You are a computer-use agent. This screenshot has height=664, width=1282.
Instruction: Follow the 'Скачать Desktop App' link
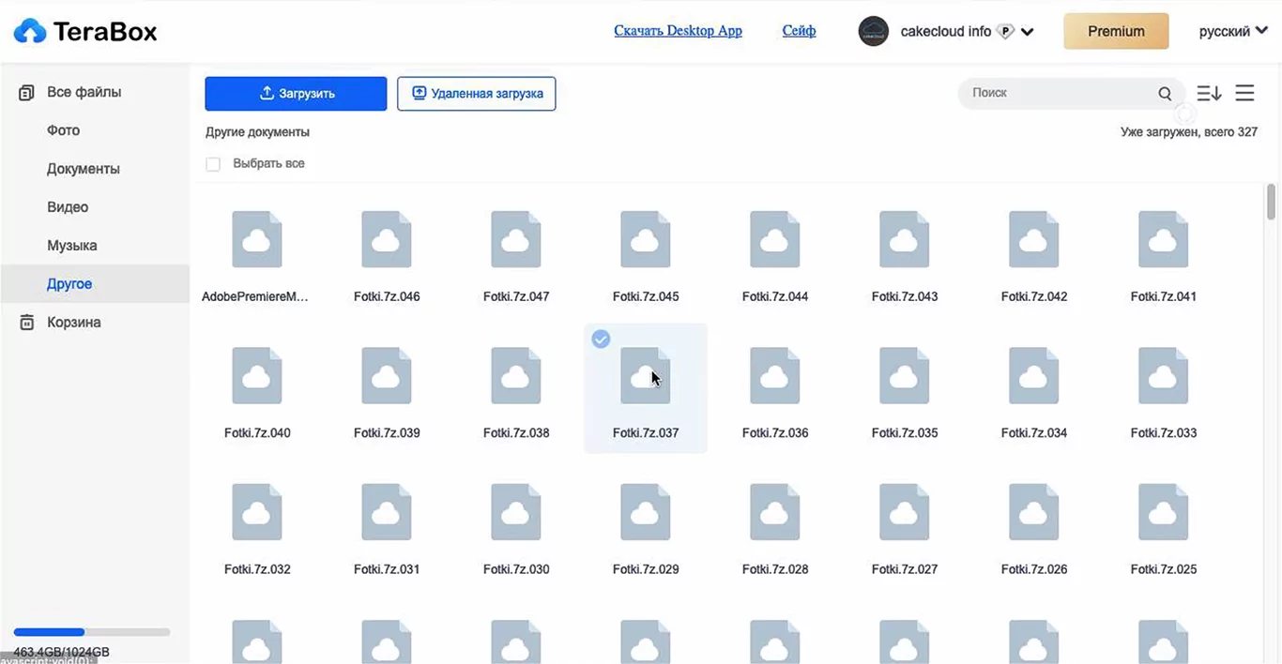click(678, 31)
